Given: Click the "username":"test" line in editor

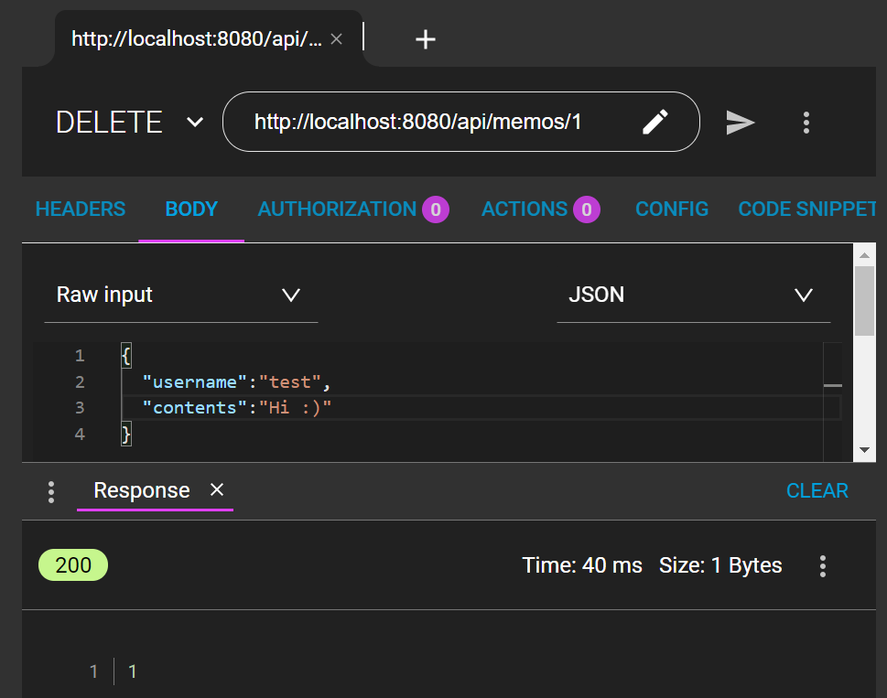Looking at the screenshot, I should pyautogui.click(x=236, y=382).
